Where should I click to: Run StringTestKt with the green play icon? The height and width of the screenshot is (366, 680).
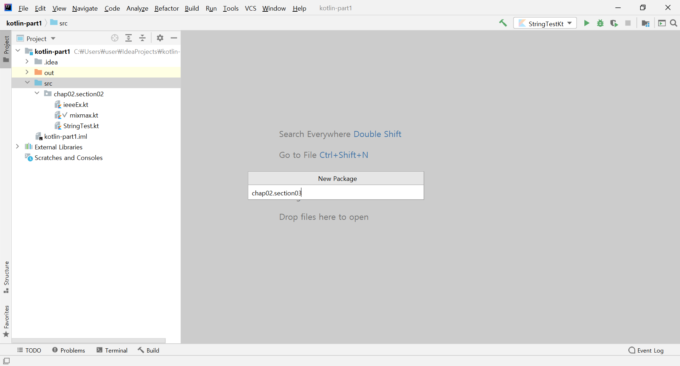click(586, 23)
